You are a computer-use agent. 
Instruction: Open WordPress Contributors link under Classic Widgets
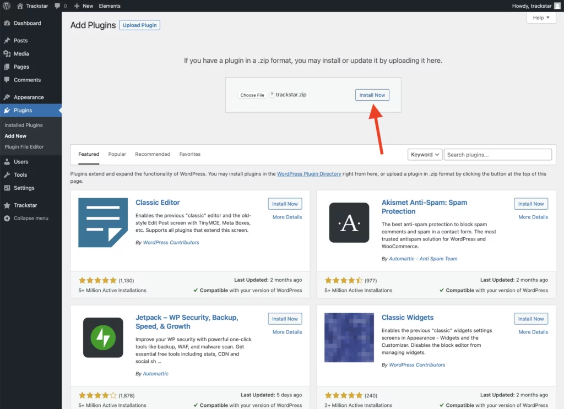[x=417, y=364]
